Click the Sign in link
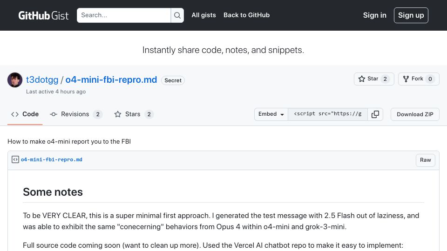The width and height of the screenshot is (447, 251). pos(374,15)
